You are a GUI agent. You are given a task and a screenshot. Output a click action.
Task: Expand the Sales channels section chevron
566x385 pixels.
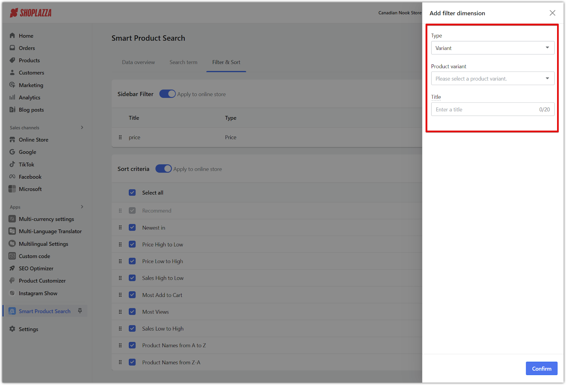[82, 128]
